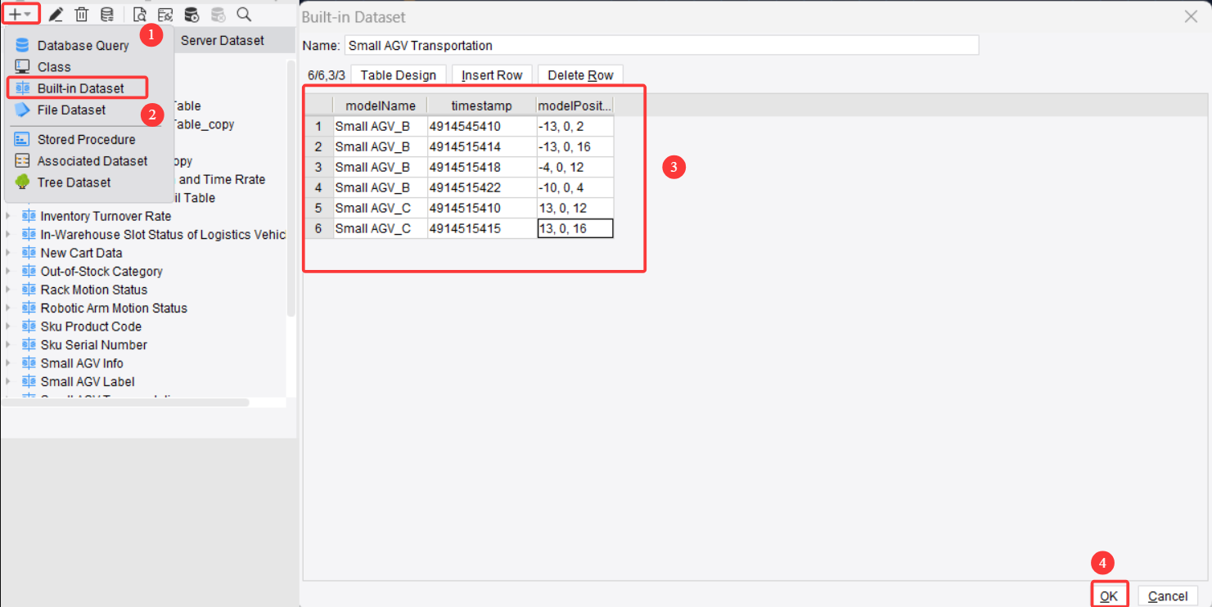
Task: Select the timestamp column header
Action: pyautogui.click(x=482, y=106)
